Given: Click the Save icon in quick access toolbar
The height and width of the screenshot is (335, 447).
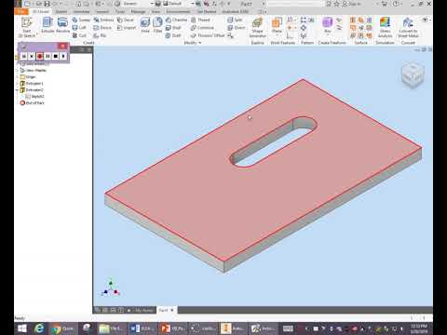Looking at the screenshot, I should pyautogui.click(x=47, y=4).
